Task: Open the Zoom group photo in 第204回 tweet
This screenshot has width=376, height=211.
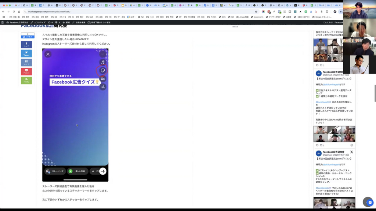Action: point(334,134)
